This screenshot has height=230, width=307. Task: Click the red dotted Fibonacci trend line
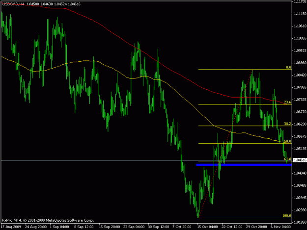click(x=225, y=145)
